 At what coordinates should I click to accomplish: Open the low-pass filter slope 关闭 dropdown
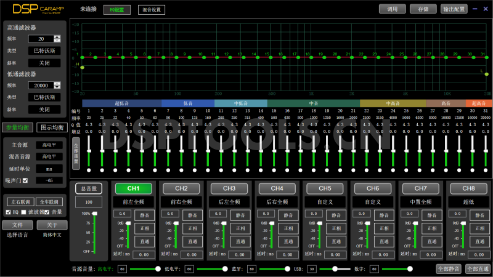(44, 109)
